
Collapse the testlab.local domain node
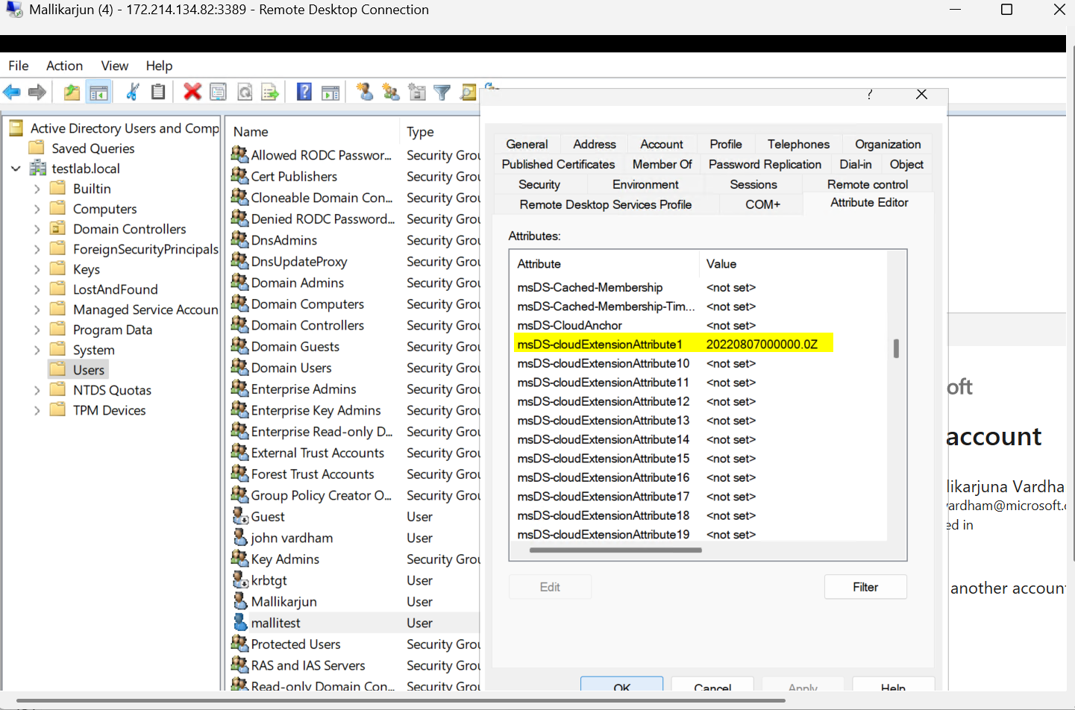(x=15, y=168)
